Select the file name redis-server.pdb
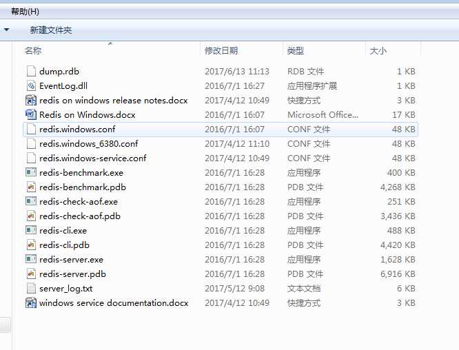The height and width of the screenshot is (350, 459). [72, 274]
